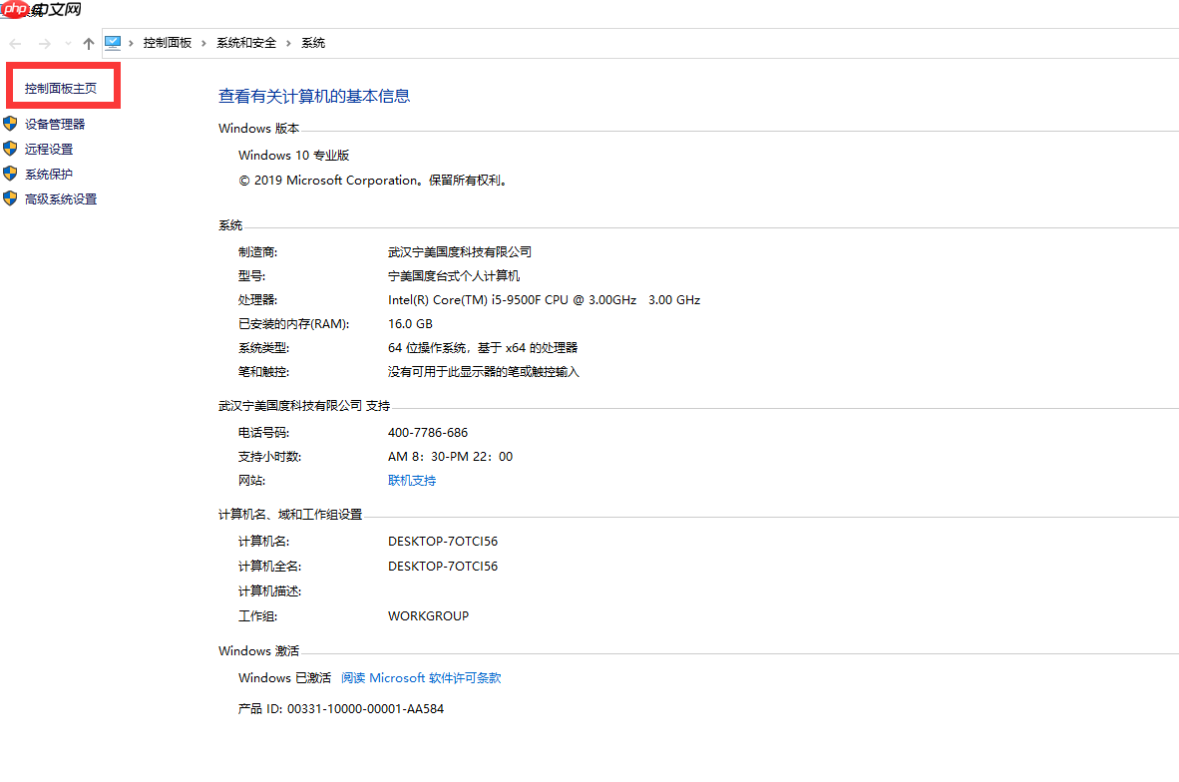Click the computer icon in the address bar
This screenshot has width=1179, height=782.
pos(113,43)
